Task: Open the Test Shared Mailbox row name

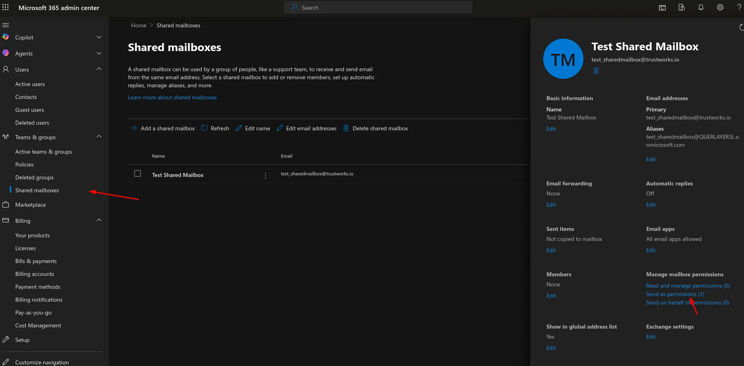Action: pyautogui.click(x=178, y=175)
